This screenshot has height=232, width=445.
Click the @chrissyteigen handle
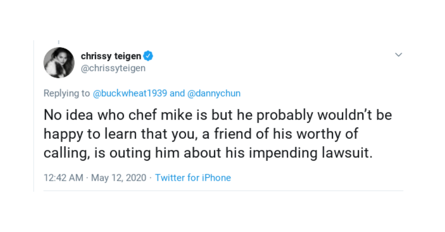coord(113,68)
